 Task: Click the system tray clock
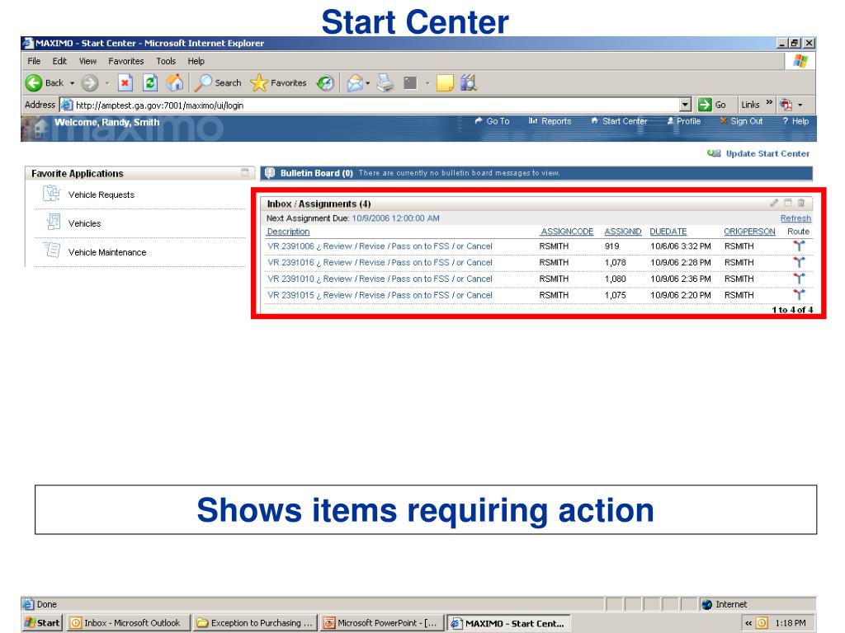tap(791, 623)
